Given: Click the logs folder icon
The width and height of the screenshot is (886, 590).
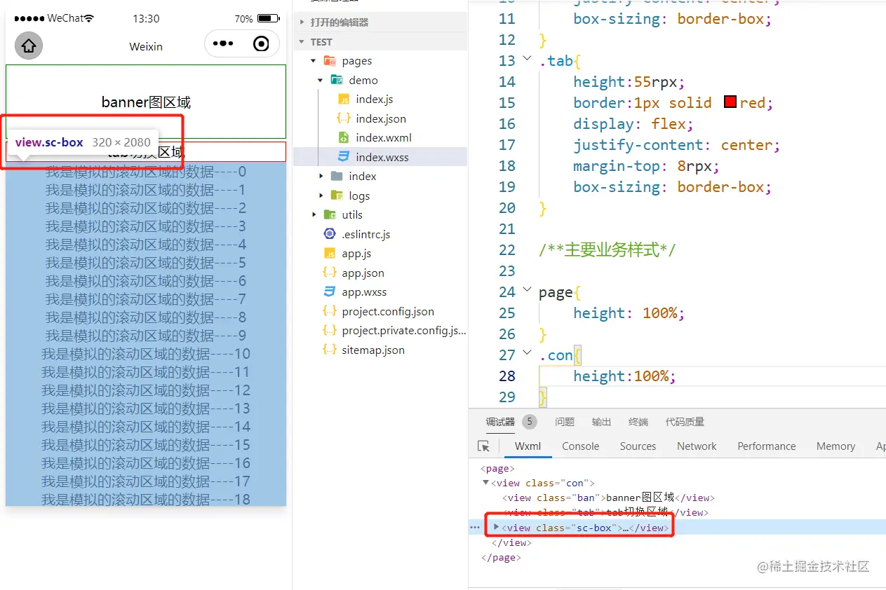Looking at the screenshot, I should [x=337, y=195].
